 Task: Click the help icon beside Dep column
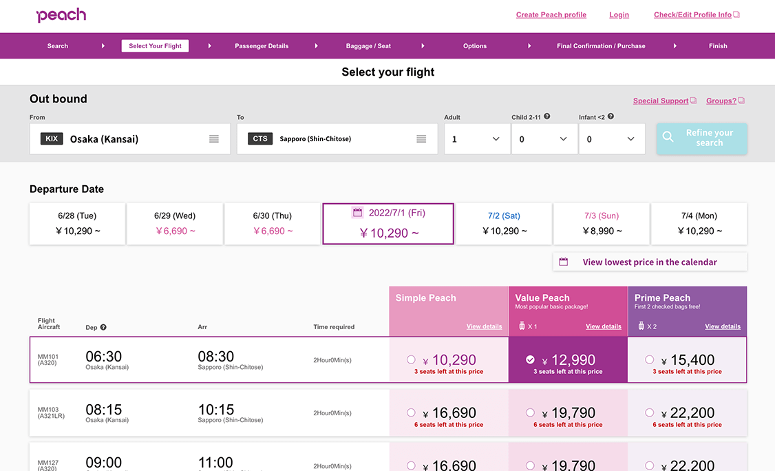click(103, 327)
